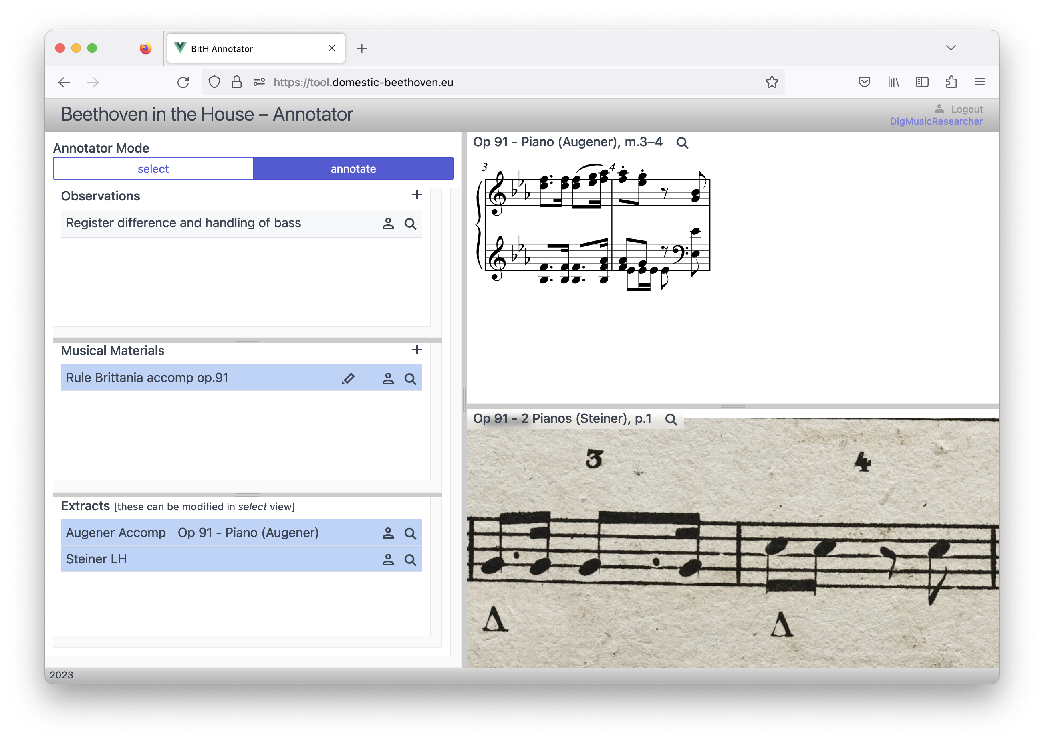Select the Augener Accomp extract row

coord(241,533)
